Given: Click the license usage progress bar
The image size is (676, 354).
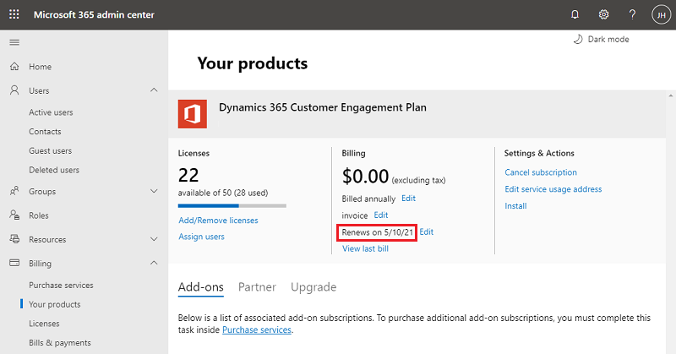Looking at the screenshot, I should [x=232, y=205].
